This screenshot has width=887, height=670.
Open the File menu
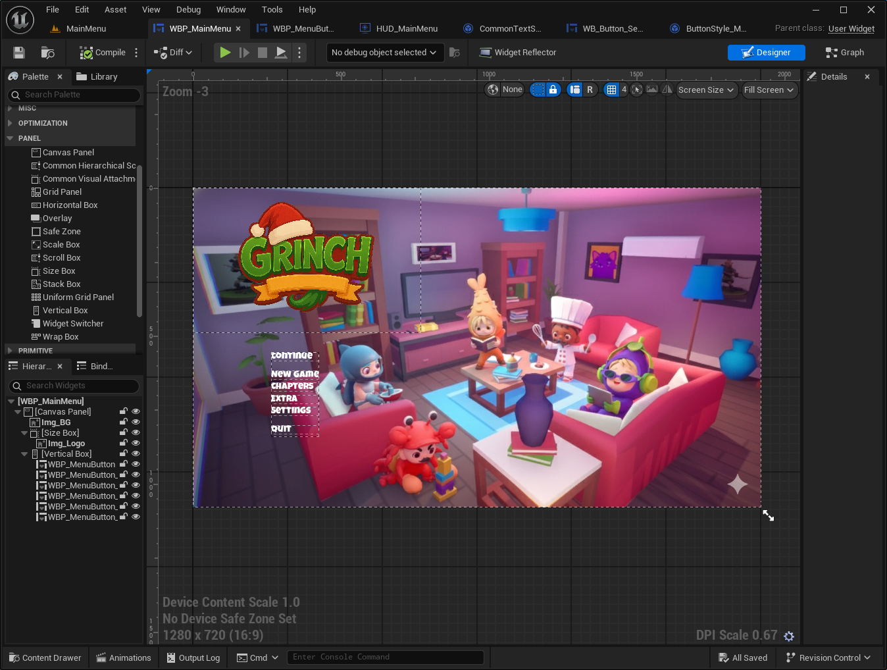point(53,9)
